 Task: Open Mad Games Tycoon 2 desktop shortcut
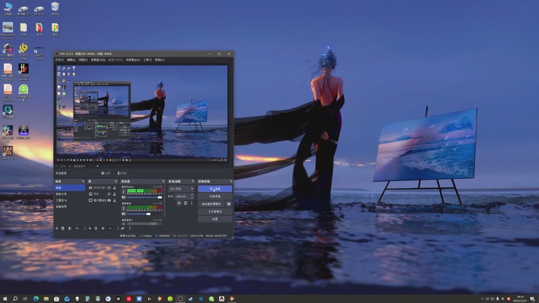[7, 30]
